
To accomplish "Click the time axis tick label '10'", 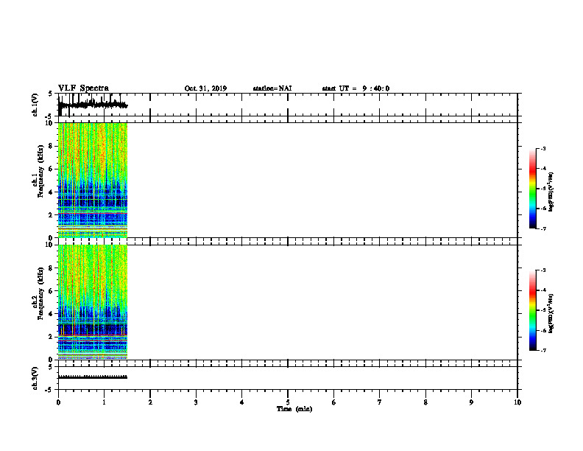I will pyautogui.click(x=517, y=402).
